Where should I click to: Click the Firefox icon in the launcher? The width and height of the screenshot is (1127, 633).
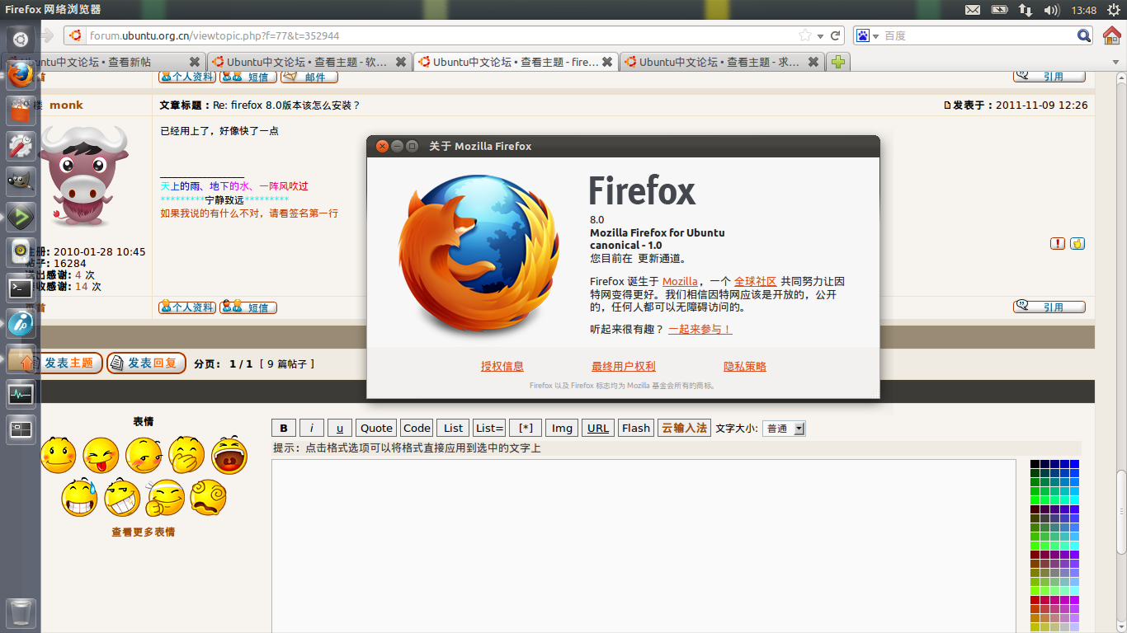[21, 74]
